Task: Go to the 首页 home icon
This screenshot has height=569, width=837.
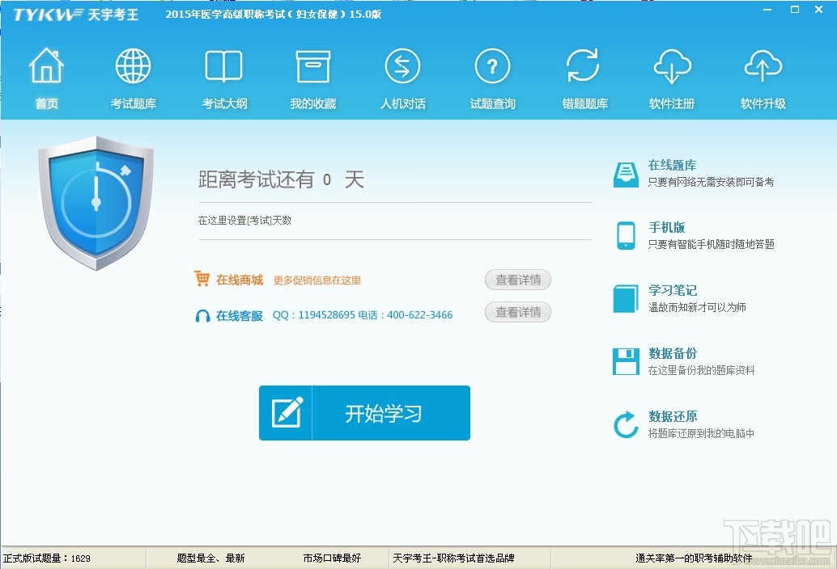Action: pyautogui.click(x=46, y=66)
